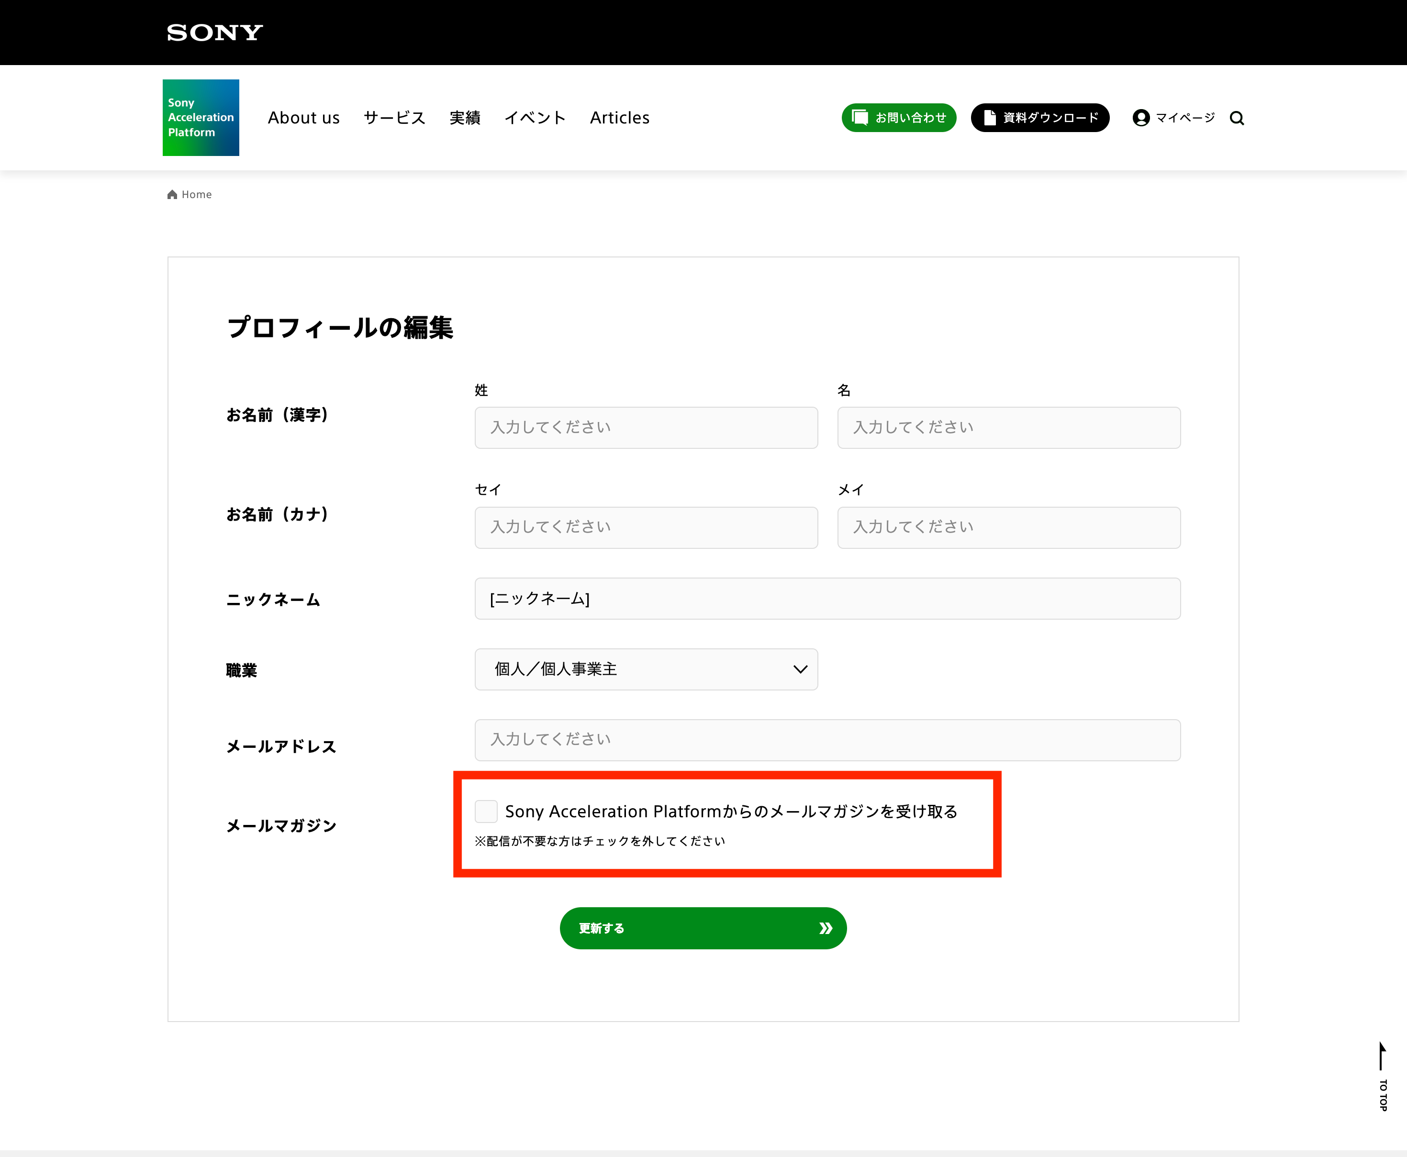Viewport: 1407px width, 1157px height.
Task: Open the About us menu
Action: [303, 117]
